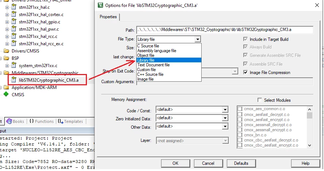Click the system_stm32f1xx.c file icon
This screenshot has height=171, width=324.
[14, 65]
